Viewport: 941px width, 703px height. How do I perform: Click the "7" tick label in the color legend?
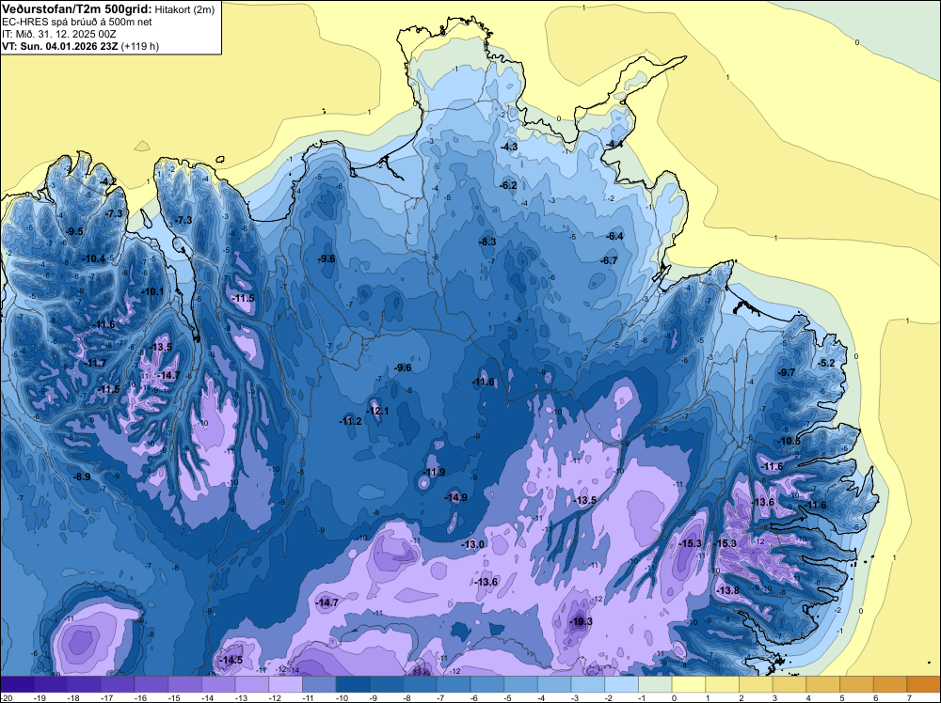pyautogui.click(x=910, y=697)
